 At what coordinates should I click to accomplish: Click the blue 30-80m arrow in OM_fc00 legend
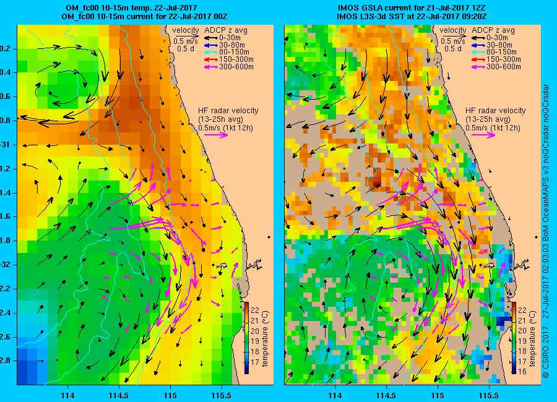210,45
